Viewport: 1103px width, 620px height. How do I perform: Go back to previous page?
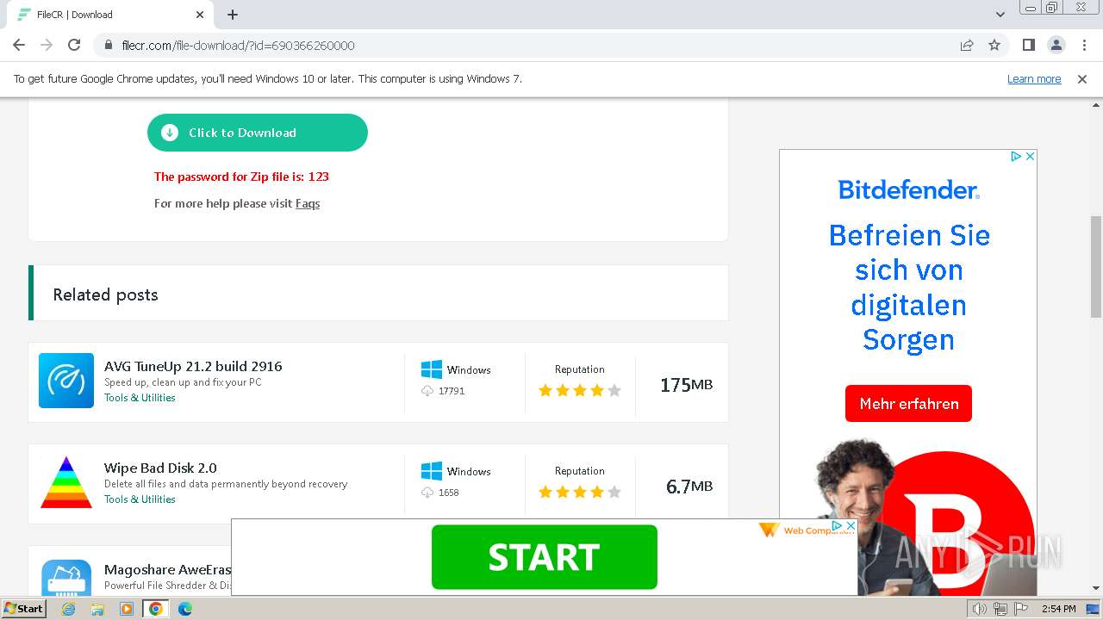pyautogui.click(x=19, y=45)
